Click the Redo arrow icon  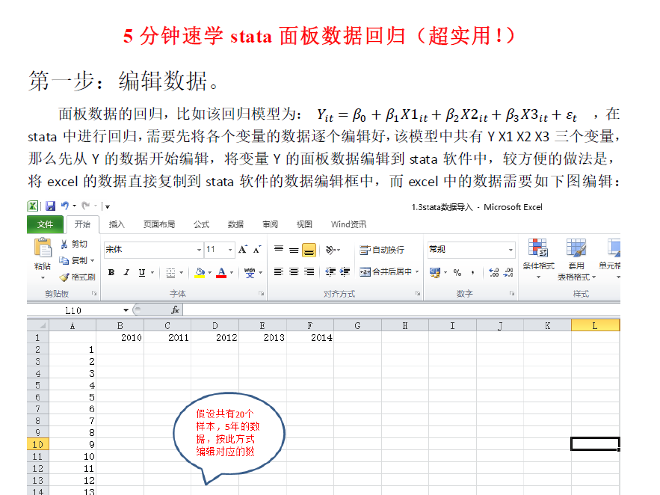86,206
